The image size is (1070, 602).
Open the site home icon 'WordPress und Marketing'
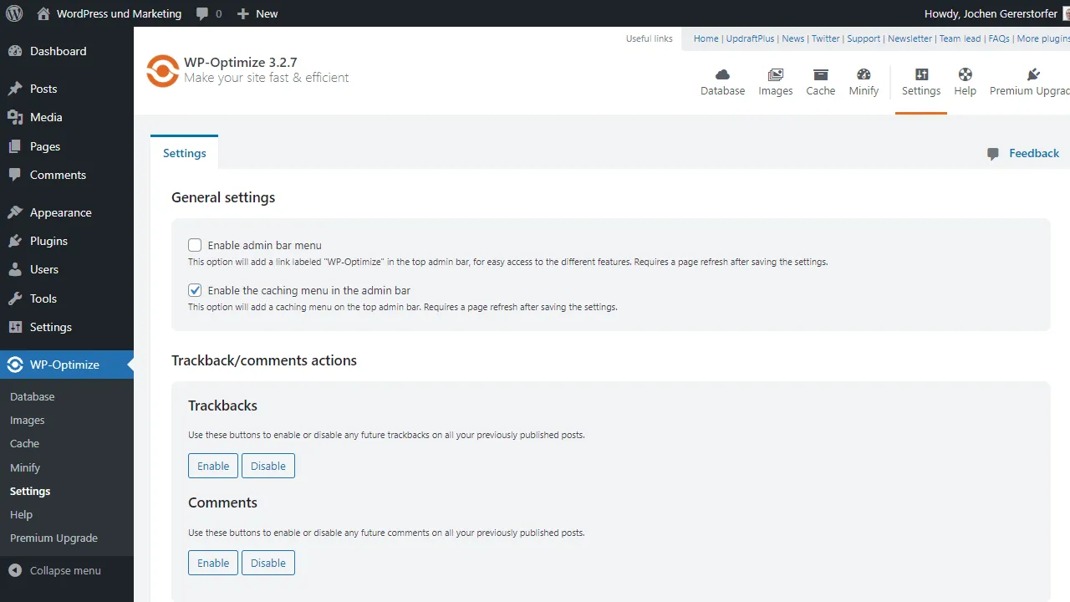click(x=43, y=13)
